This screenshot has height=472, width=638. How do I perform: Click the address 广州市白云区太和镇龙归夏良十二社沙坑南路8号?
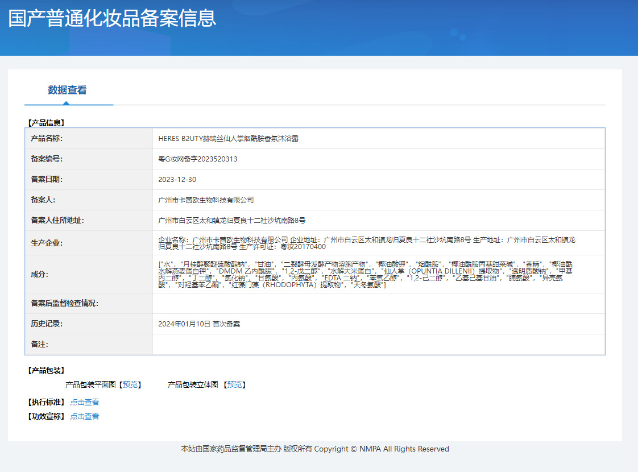pyautogui.click(x=232, y=221)
